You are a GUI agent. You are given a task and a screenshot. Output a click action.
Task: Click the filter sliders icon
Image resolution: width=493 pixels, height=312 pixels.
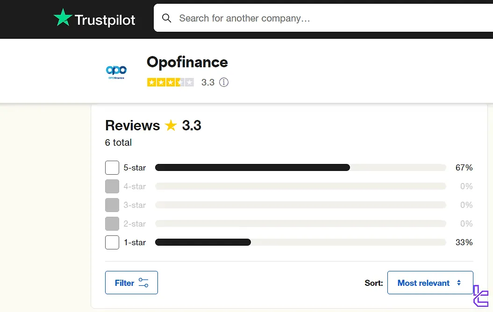[x=143, y=283]
